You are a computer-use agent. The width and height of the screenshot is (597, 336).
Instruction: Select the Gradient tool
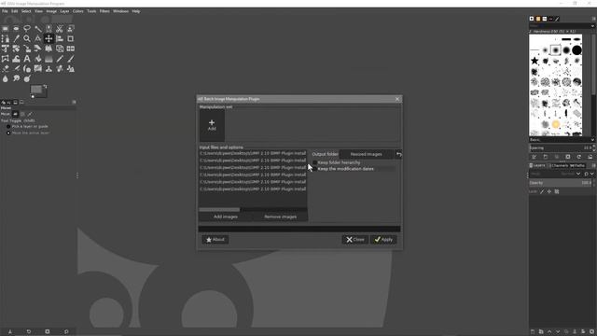point(49,59)
